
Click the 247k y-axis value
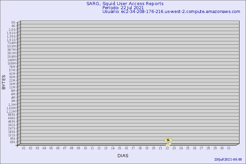tap(12, 128)
